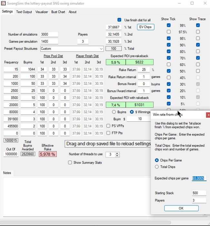Uncheck Show Trace for 90%

pos(198,45)
